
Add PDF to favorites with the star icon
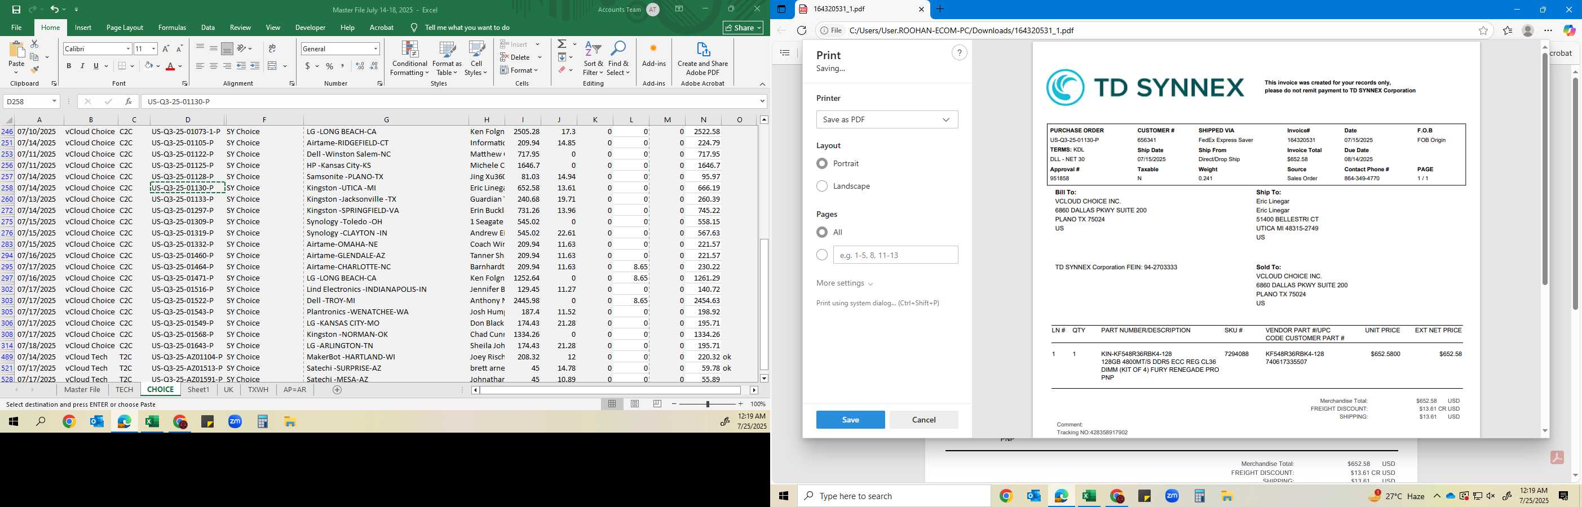(x=1483, y=30)
